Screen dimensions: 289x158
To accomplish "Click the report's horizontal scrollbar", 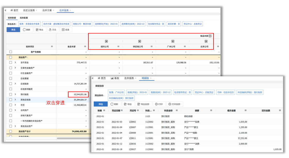I will click(x=74, y=138).
